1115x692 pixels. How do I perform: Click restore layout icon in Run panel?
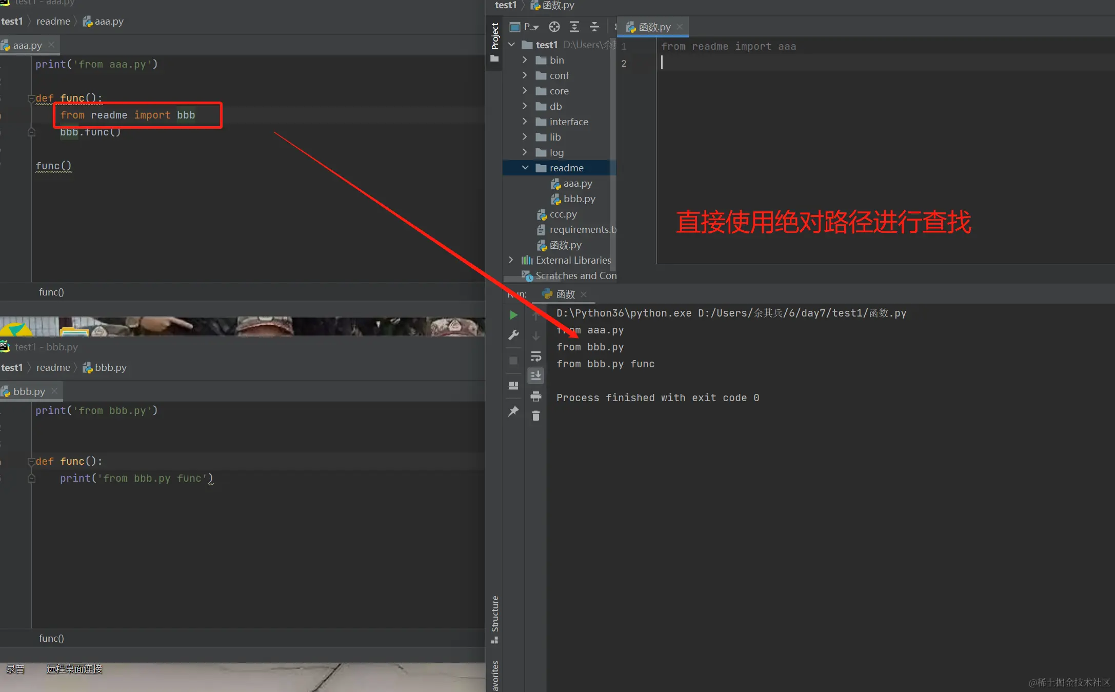pos(513,386)
